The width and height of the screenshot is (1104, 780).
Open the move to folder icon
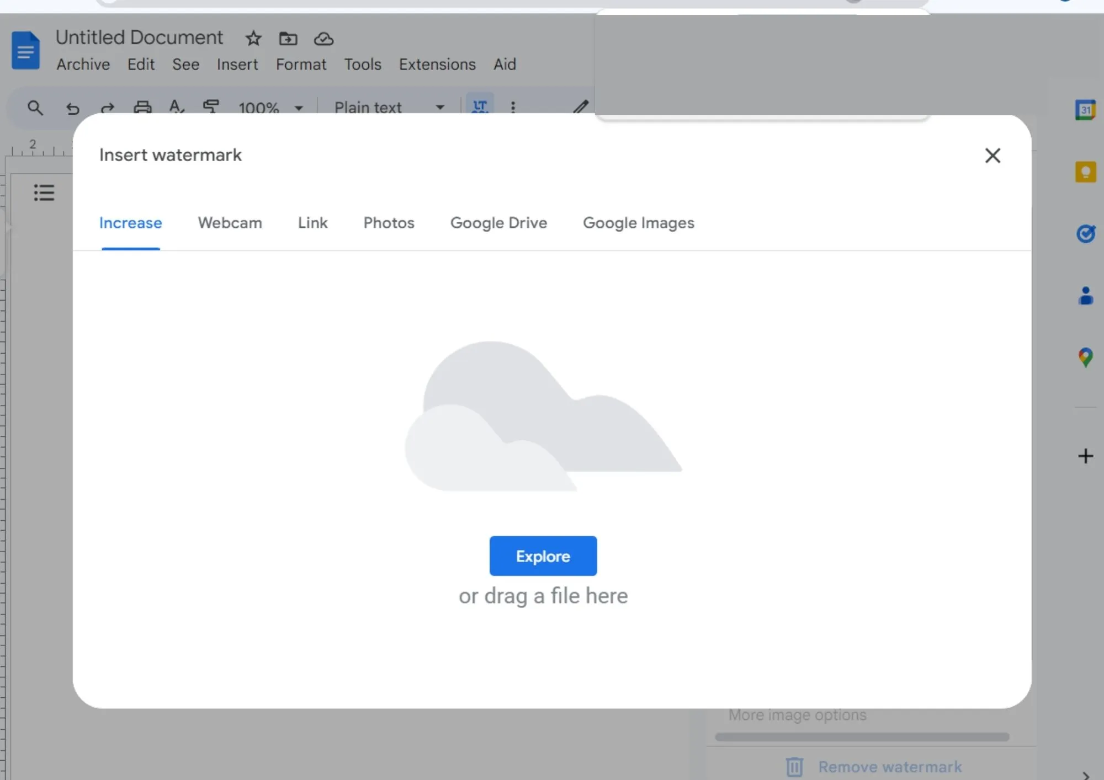click(x=288, y=39)
